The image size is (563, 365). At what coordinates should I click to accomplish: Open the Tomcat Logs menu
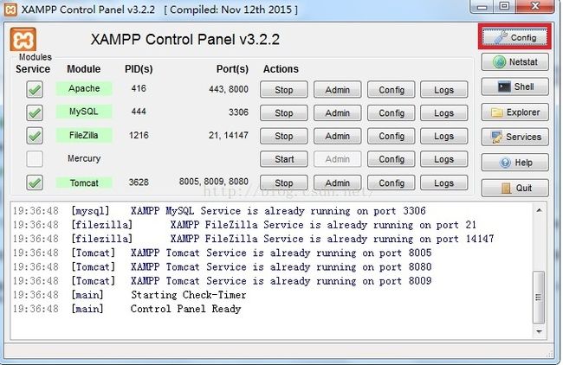click(444, 182)
